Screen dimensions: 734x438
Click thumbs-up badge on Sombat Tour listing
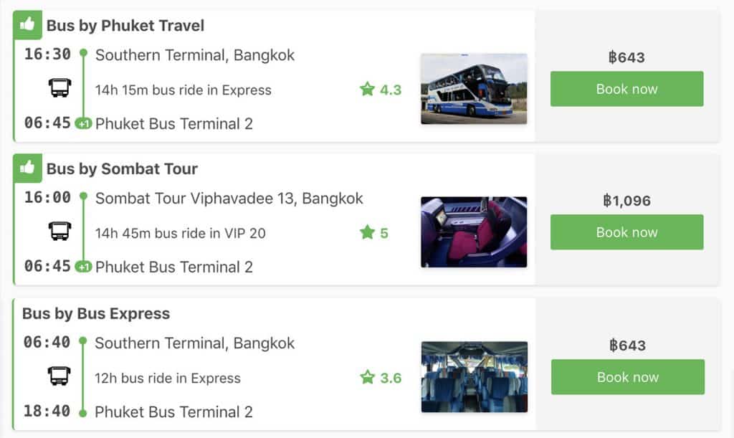click(x=27, y=168)
